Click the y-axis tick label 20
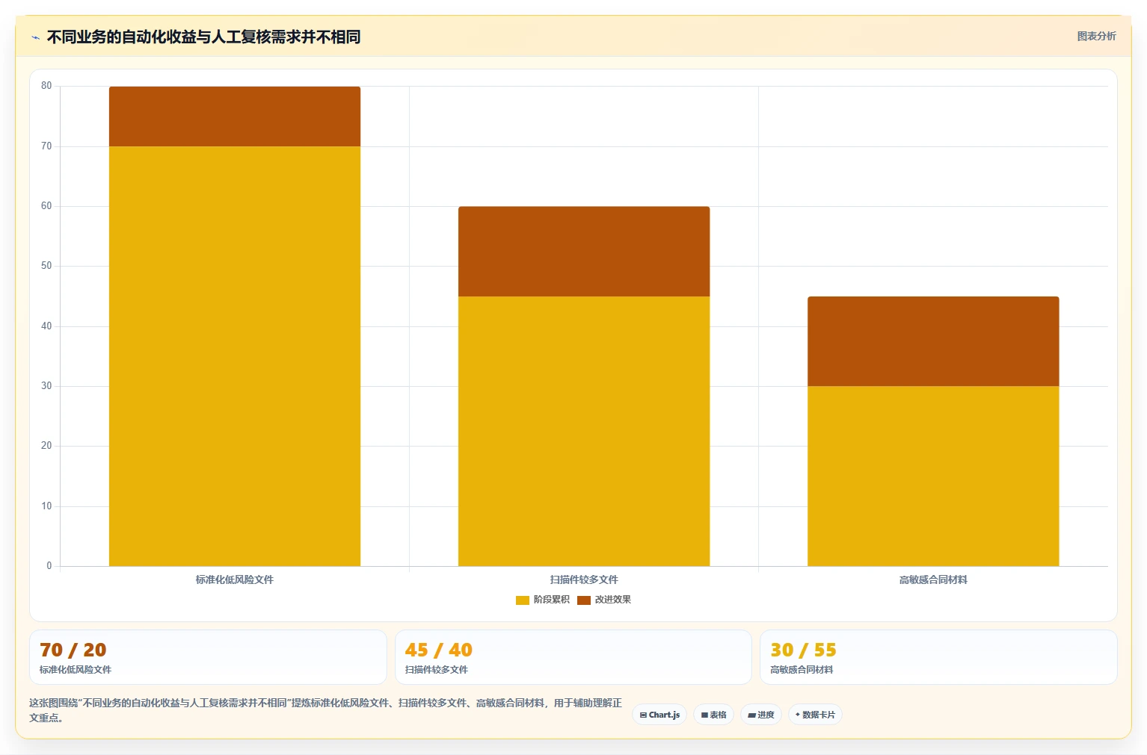The image size is (1147, 755). point(46,446)
